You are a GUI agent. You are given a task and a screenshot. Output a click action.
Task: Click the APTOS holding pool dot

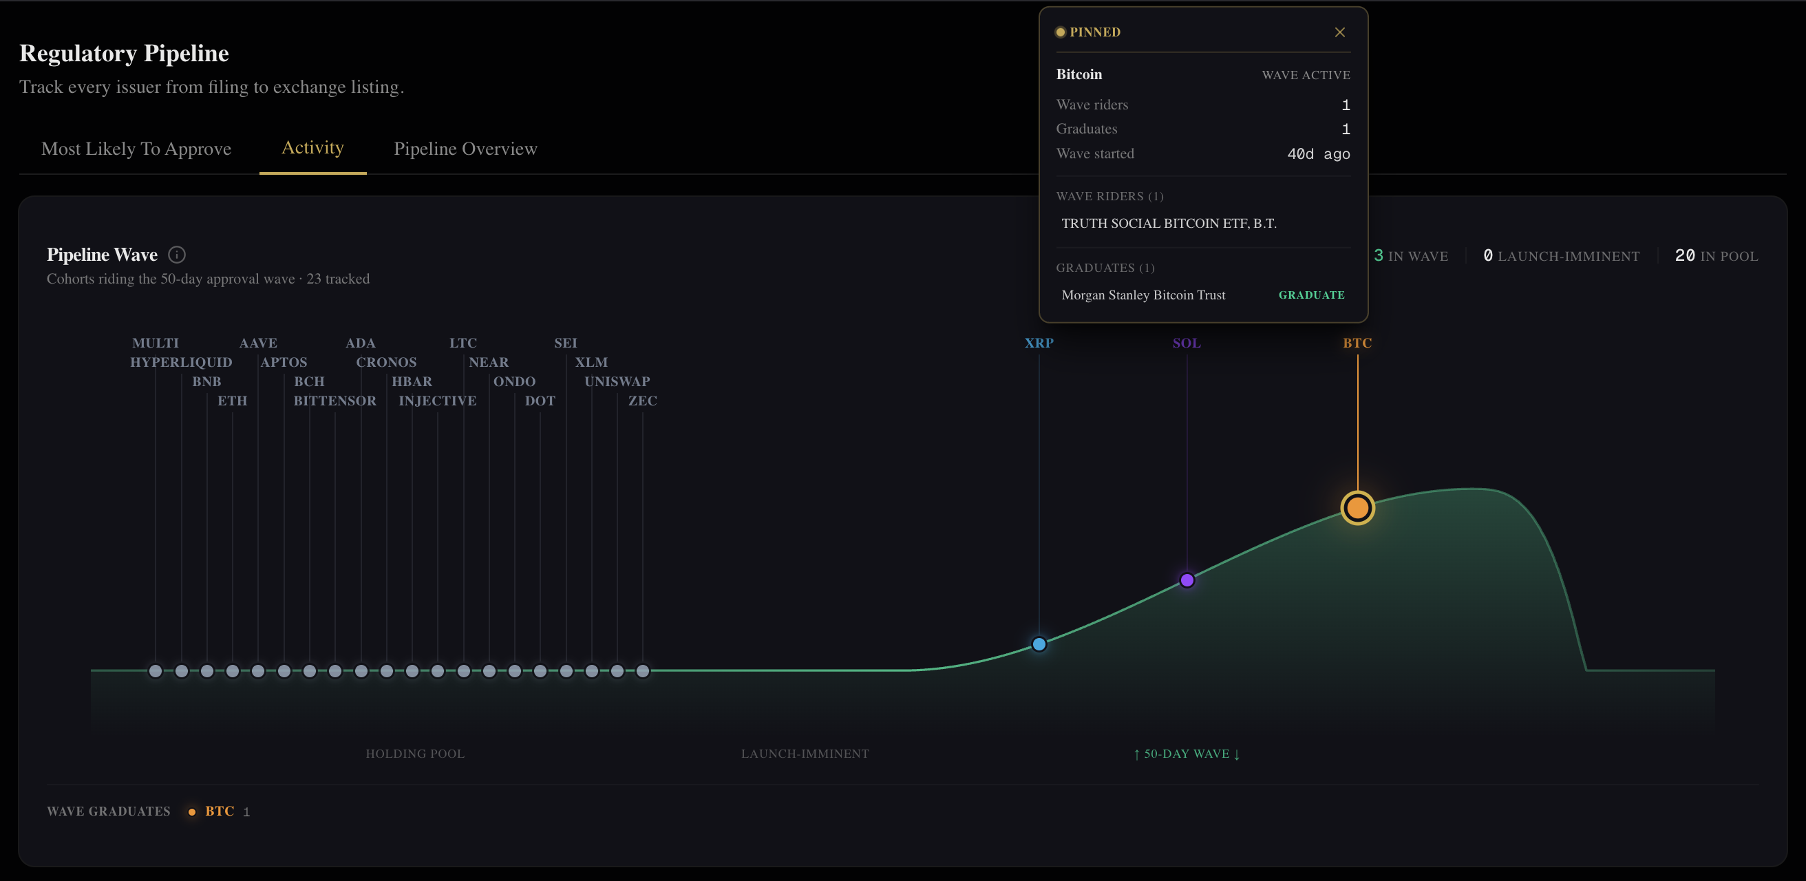tap(284, 672)
